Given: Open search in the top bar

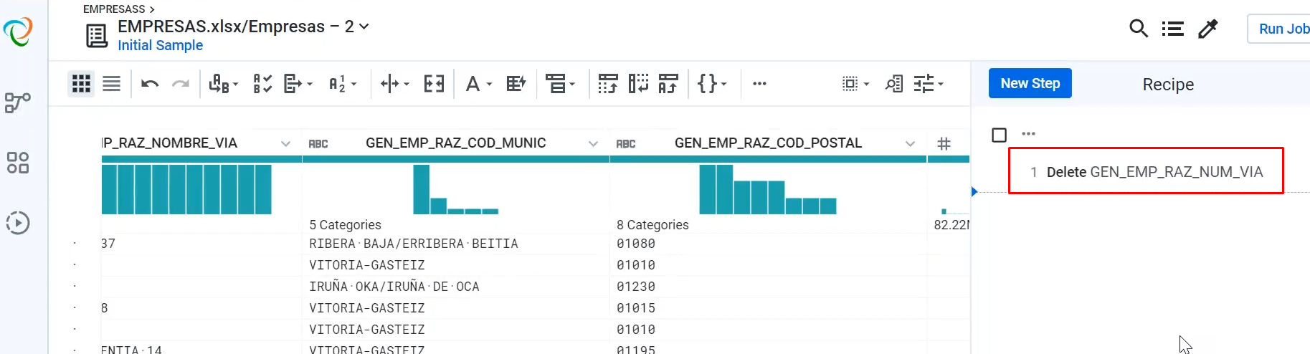Looking at the screenshot, I should 1138,29.
